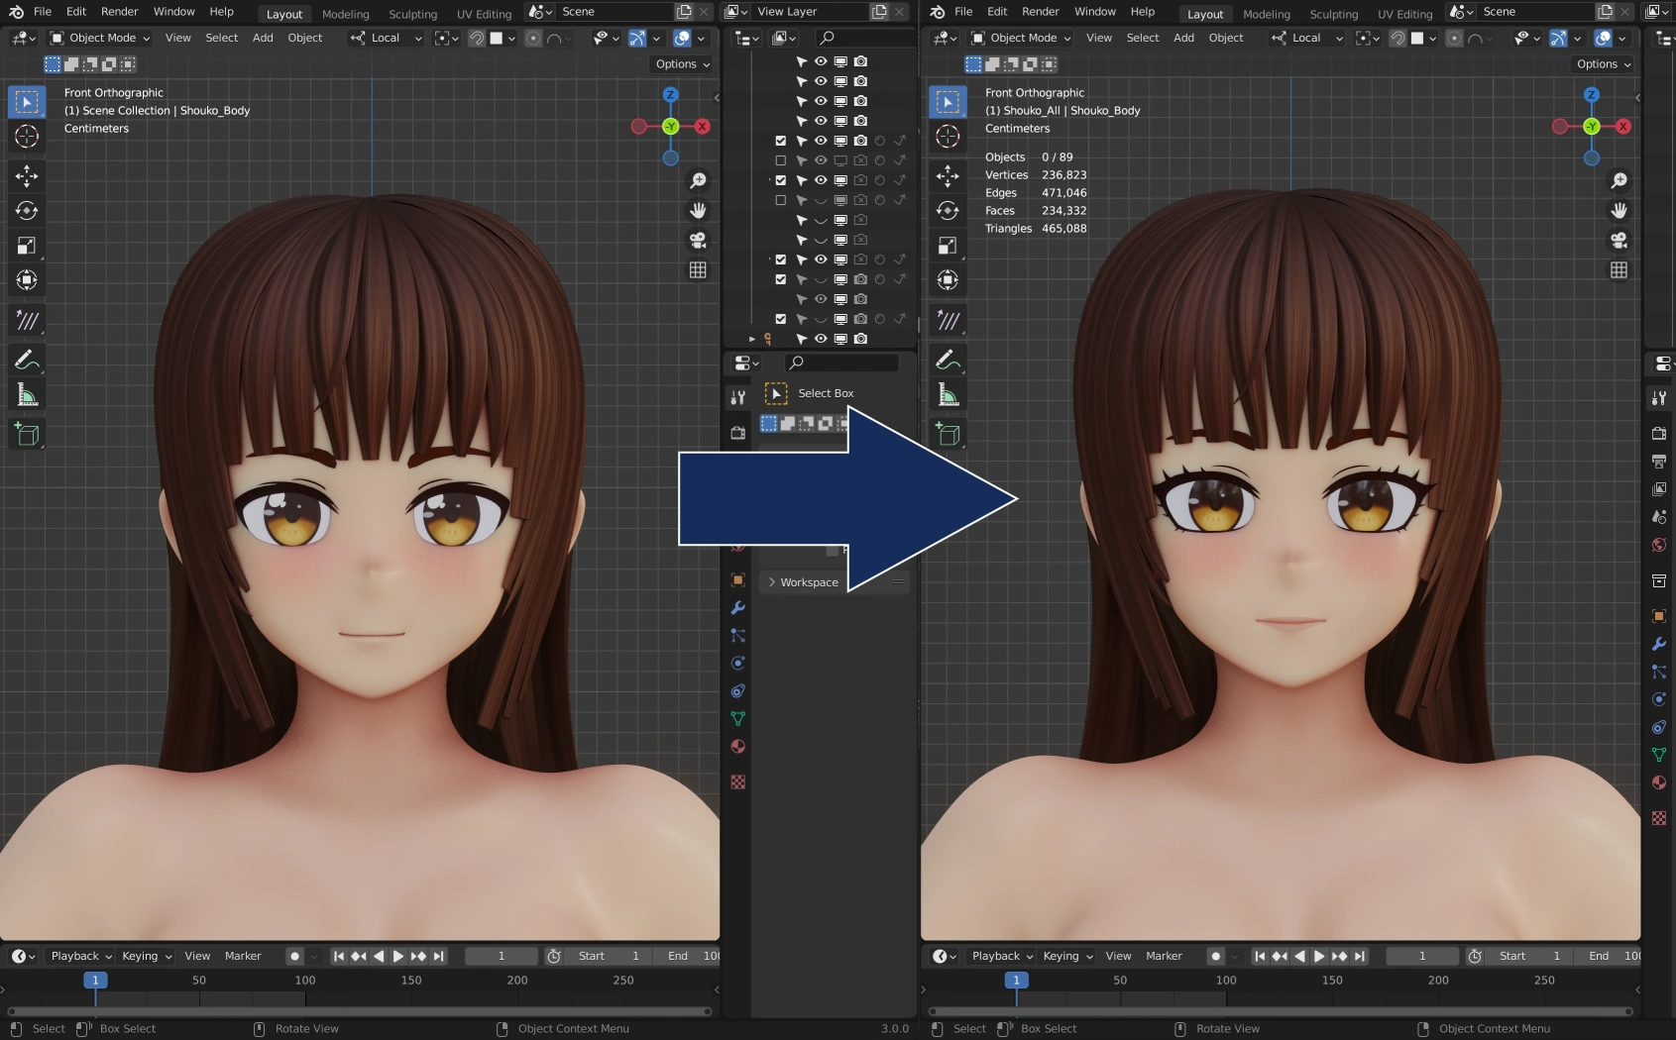Viewport: 1676px width, 1040px height.
Task: Open the Render menu
Action: tap(119, 11)
